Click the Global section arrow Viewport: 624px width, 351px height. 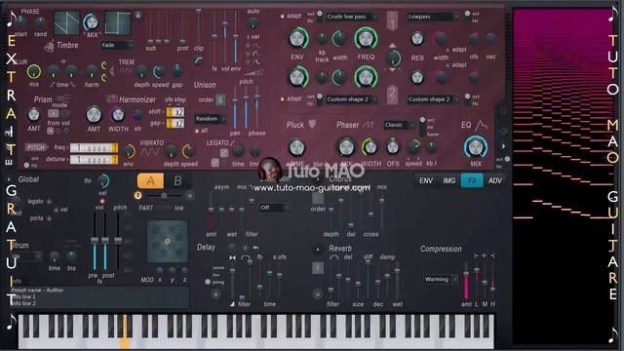coord(9,179)
